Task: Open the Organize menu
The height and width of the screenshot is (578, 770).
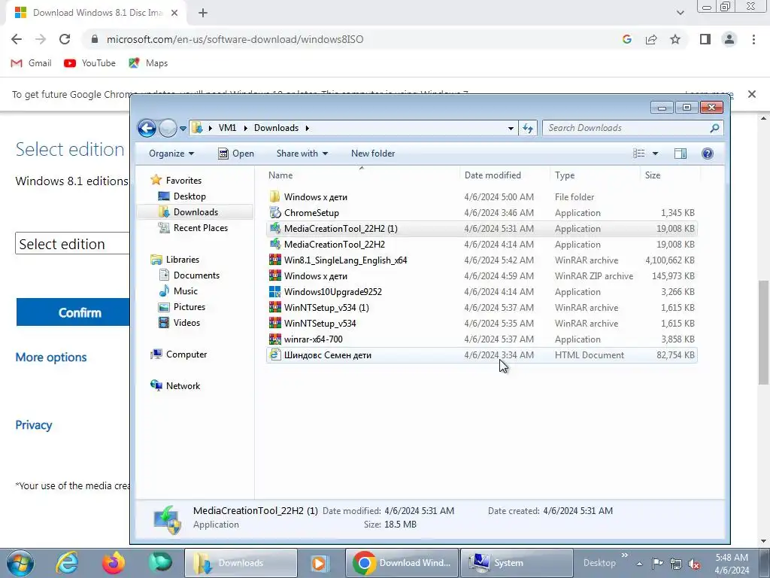Action: point(171,154)
